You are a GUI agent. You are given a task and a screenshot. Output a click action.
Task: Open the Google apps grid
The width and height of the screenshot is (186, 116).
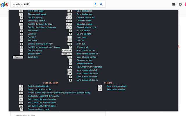(x=174, y=4)
